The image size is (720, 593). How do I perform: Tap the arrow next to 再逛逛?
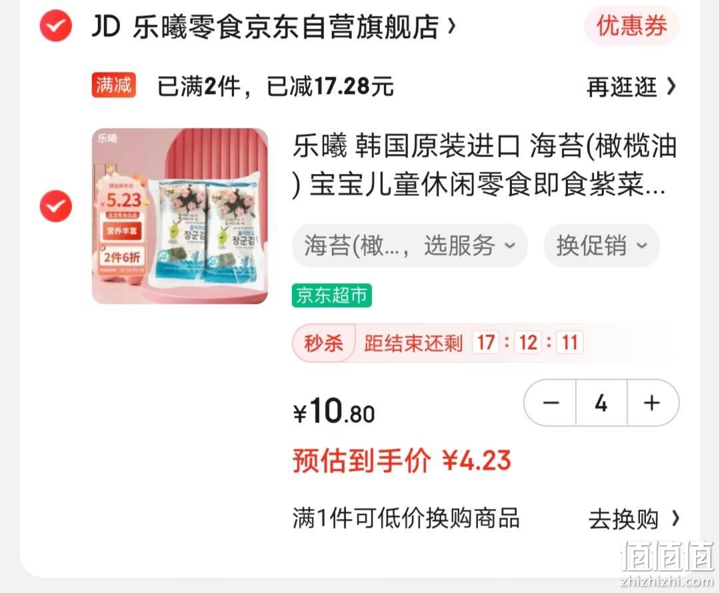pyautogui.click(x=671, y=87)
